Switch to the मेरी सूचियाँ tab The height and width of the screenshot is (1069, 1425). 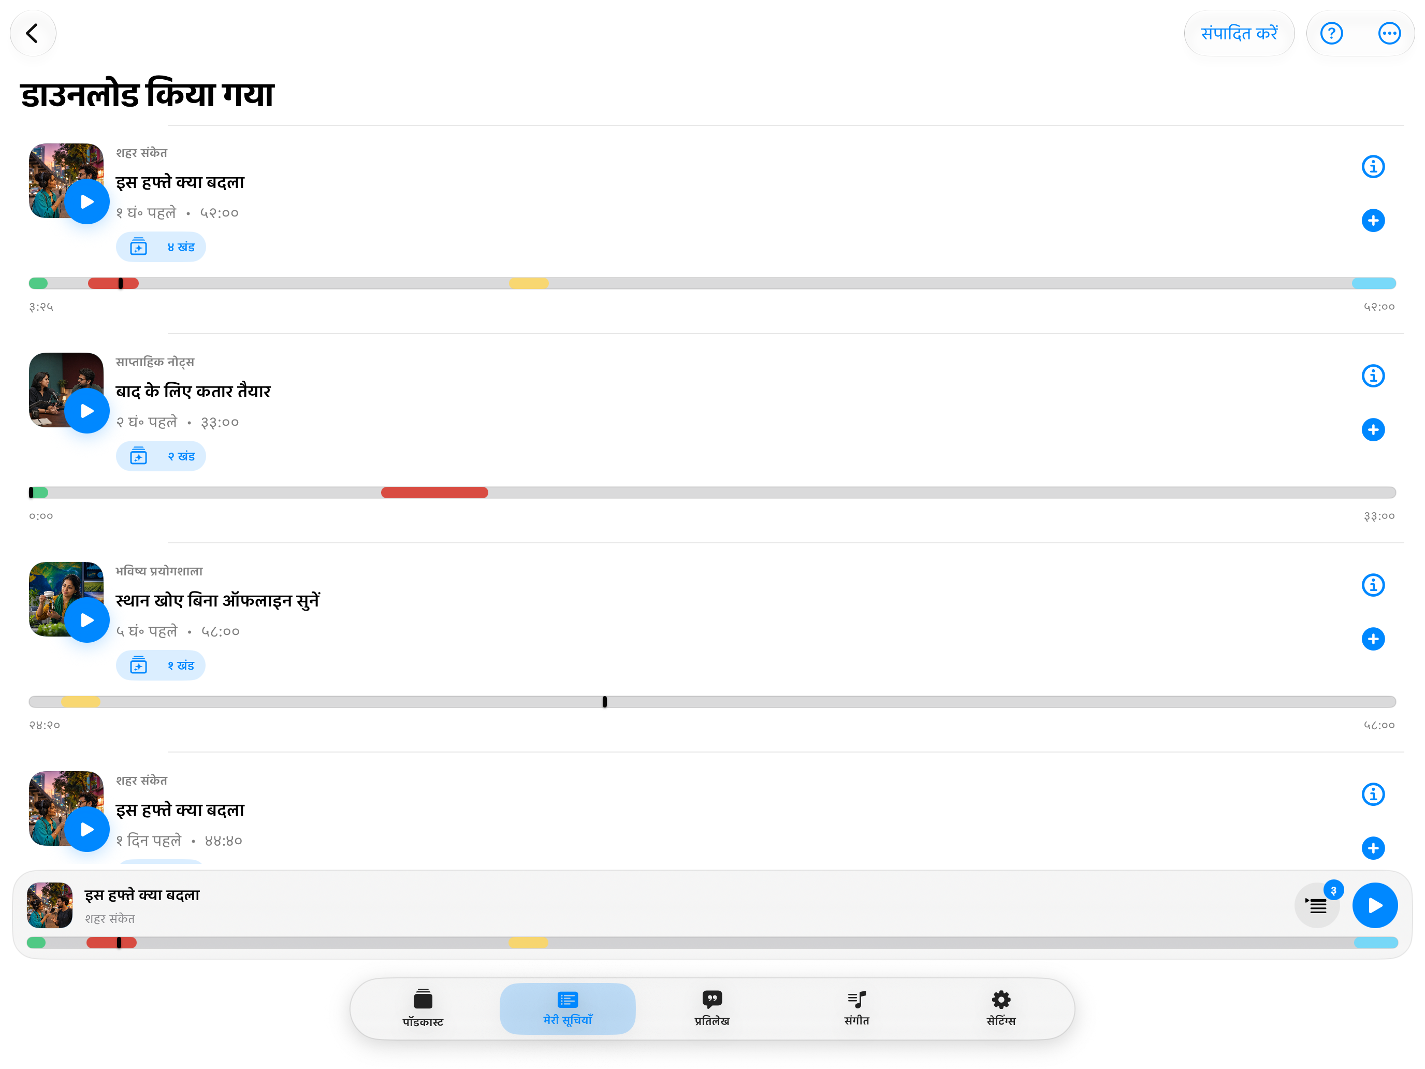[x=568, y=1008]
